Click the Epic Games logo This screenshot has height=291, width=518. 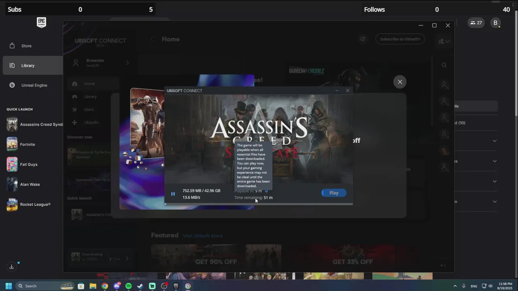click(x=41, y=23)
